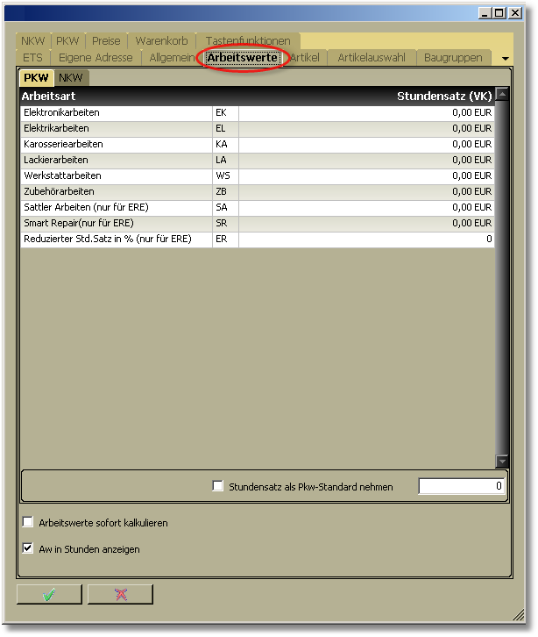Select the Karosseriearbeiten row
This screenshot has width=538, height=637.
(258, 144)
